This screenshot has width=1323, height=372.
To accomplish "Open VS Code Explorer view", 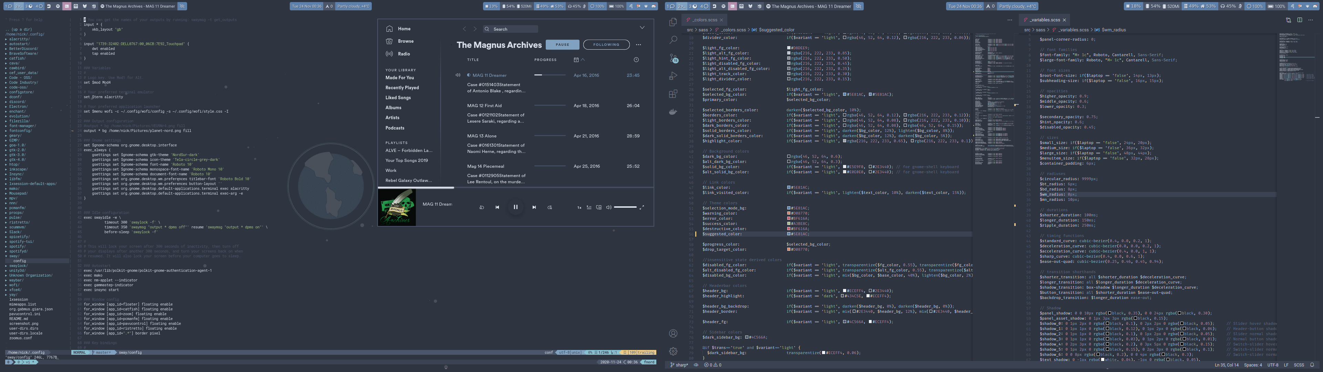I will [673, 22].
